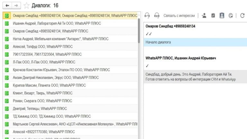The width and height of the screenshot is (247, 139).
Task: Click sender header Омаров Синдбад +89859248134
Action: (170, 26)
